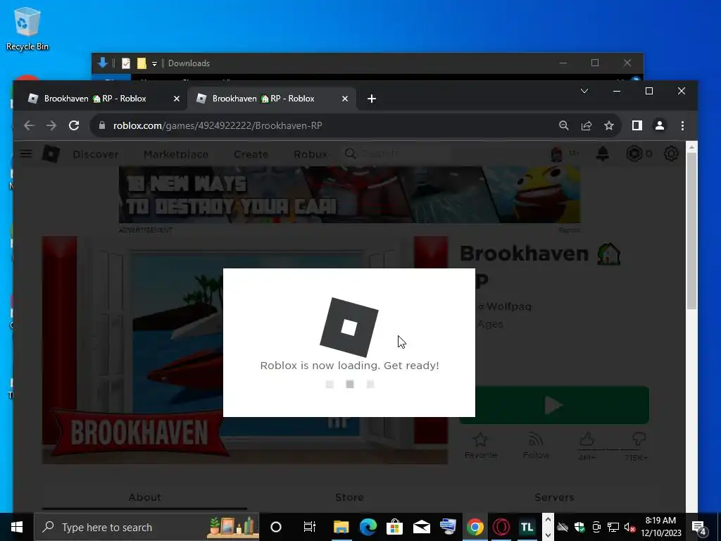
Task: Close the second Brookhaven RP tab
Action: coord(345,99)
